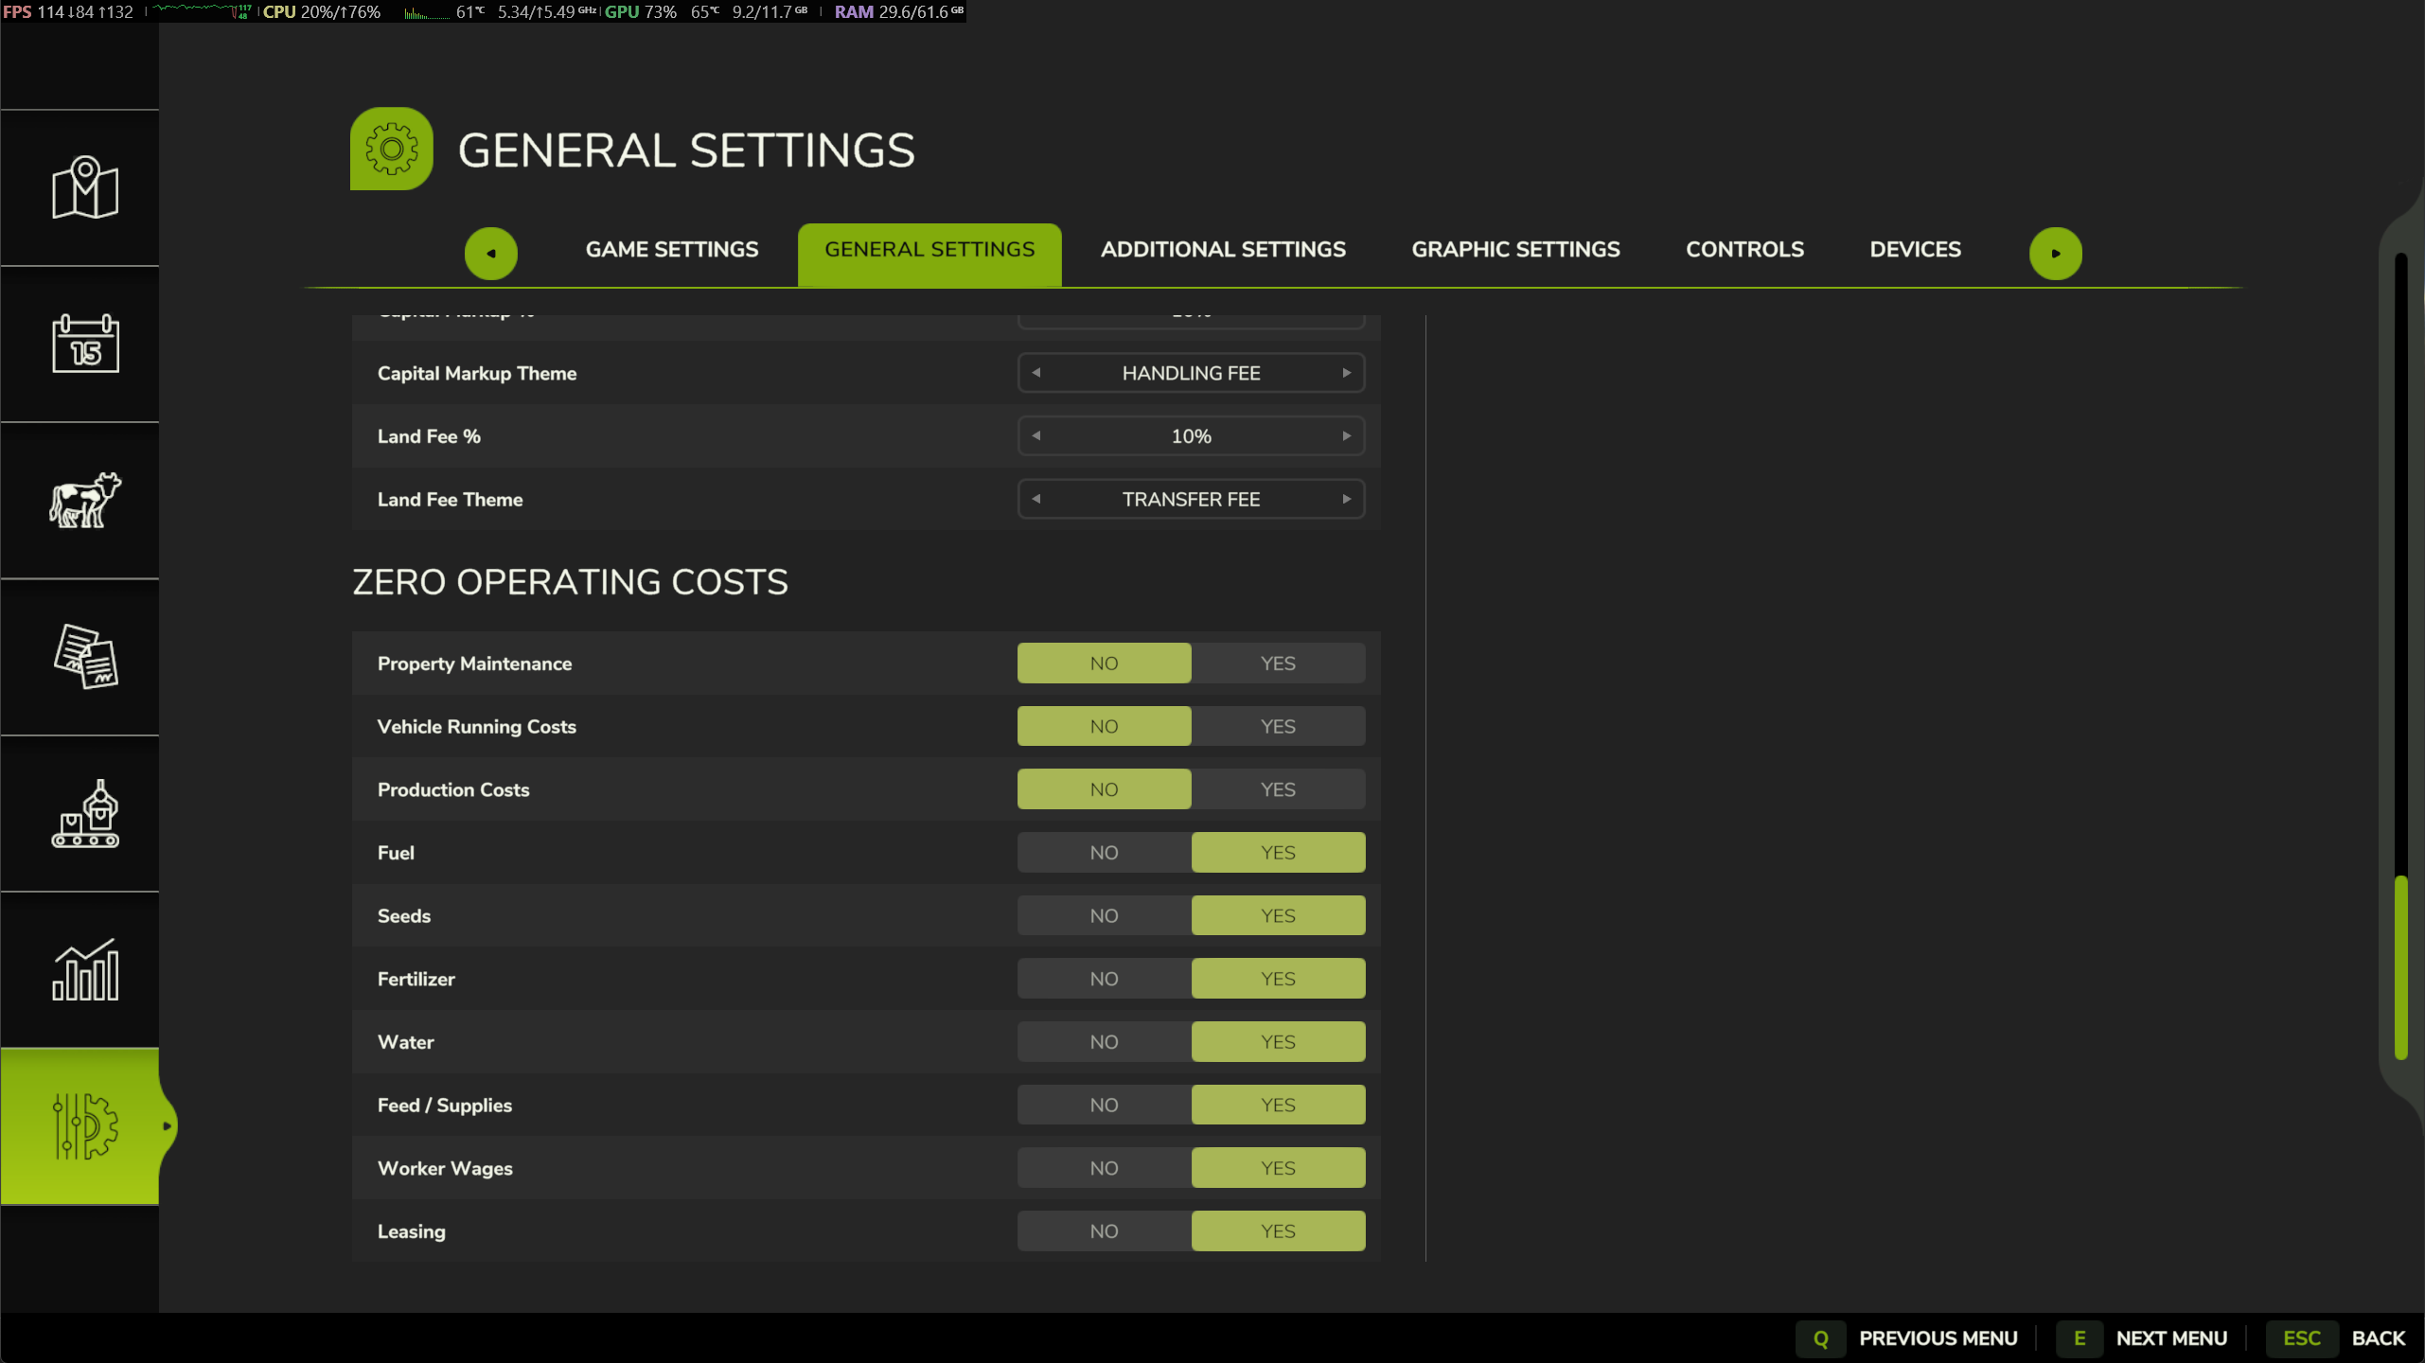The width and height of the screenshot is (2425, 1363).
Task: Click the round right arrow tab scroller
Action: pos(2055,253)
